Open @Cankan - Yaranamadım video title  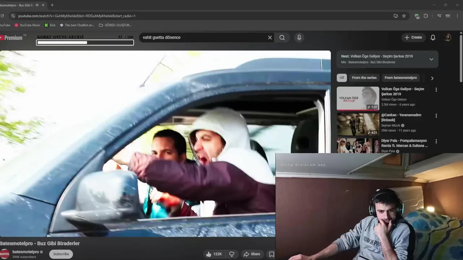click(x=401, y=117)
